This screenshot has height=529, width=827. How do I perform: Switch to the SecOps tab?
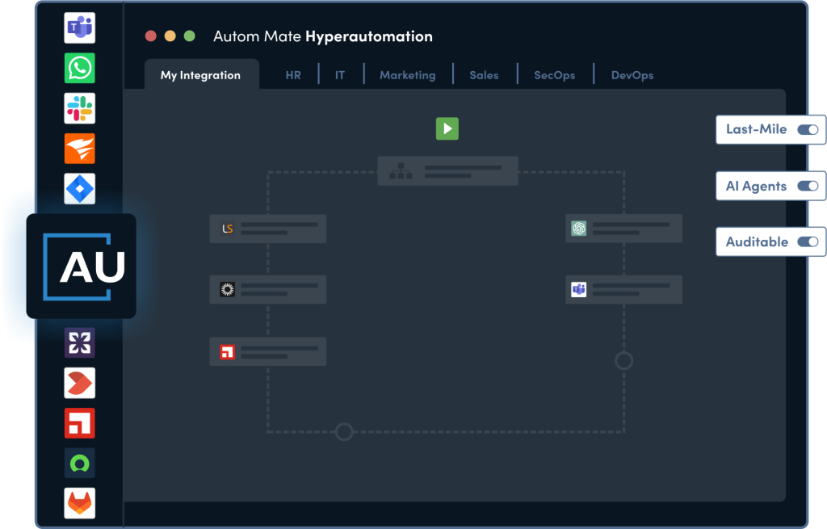pos(554,75)
